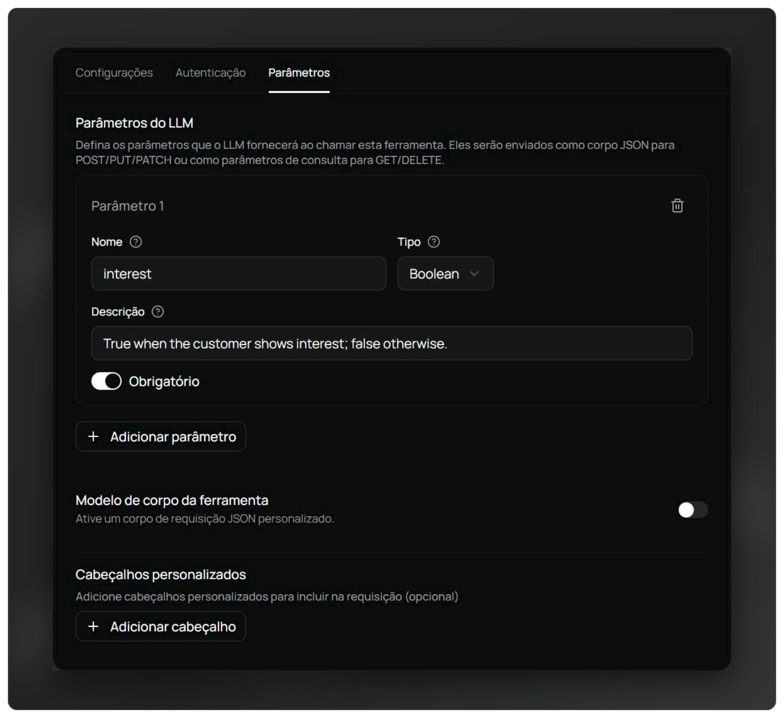
Task: Open the help icon beside Nome
Action: point(136,242)
